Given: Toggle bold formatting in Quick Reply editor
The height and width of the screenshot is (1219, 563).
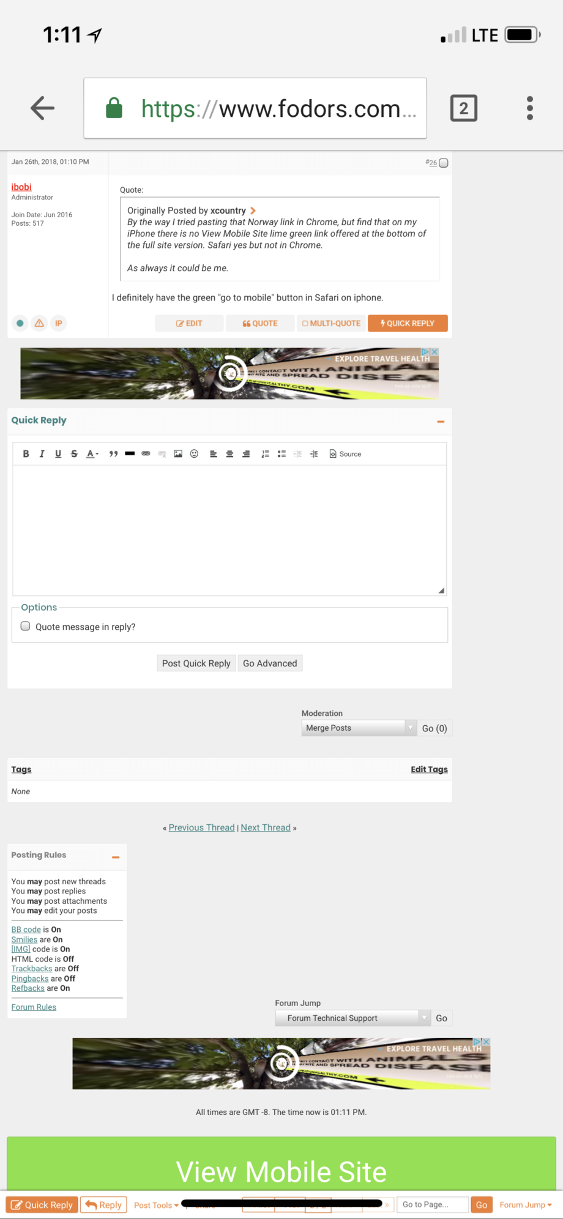Looking at the screenshot, I should click(26, 453).
